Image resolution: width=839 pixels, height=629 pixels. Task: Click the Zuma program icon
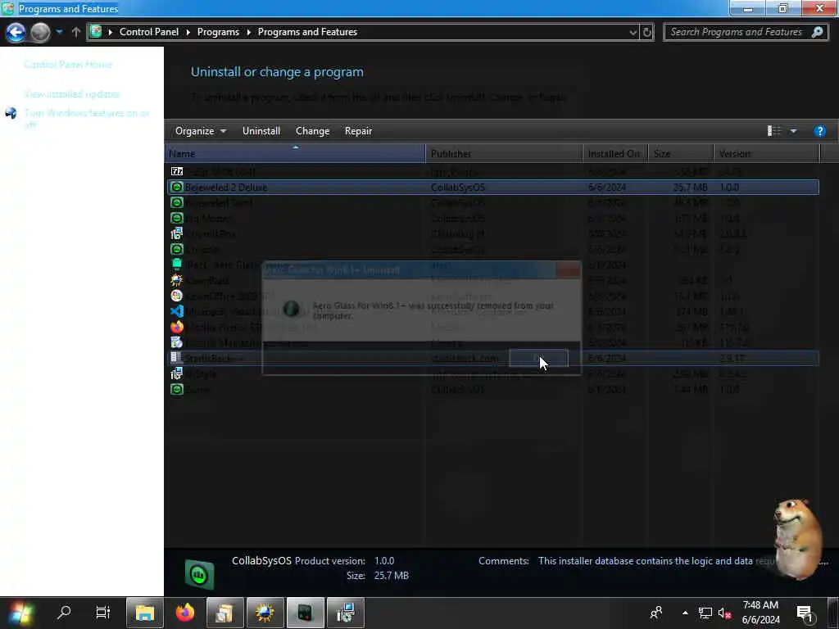[177, 389]
